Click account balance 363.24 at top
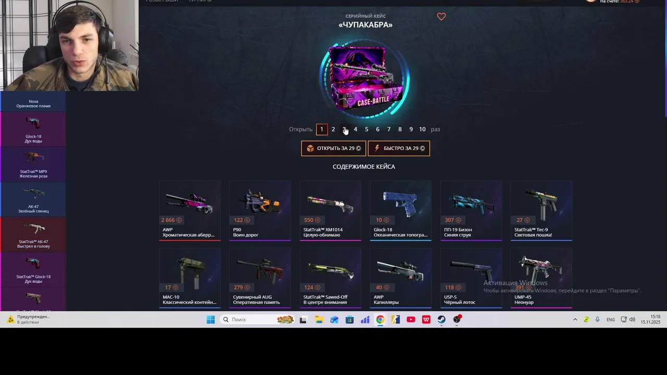Screen dimensions: 667x375 coord(630,2)
